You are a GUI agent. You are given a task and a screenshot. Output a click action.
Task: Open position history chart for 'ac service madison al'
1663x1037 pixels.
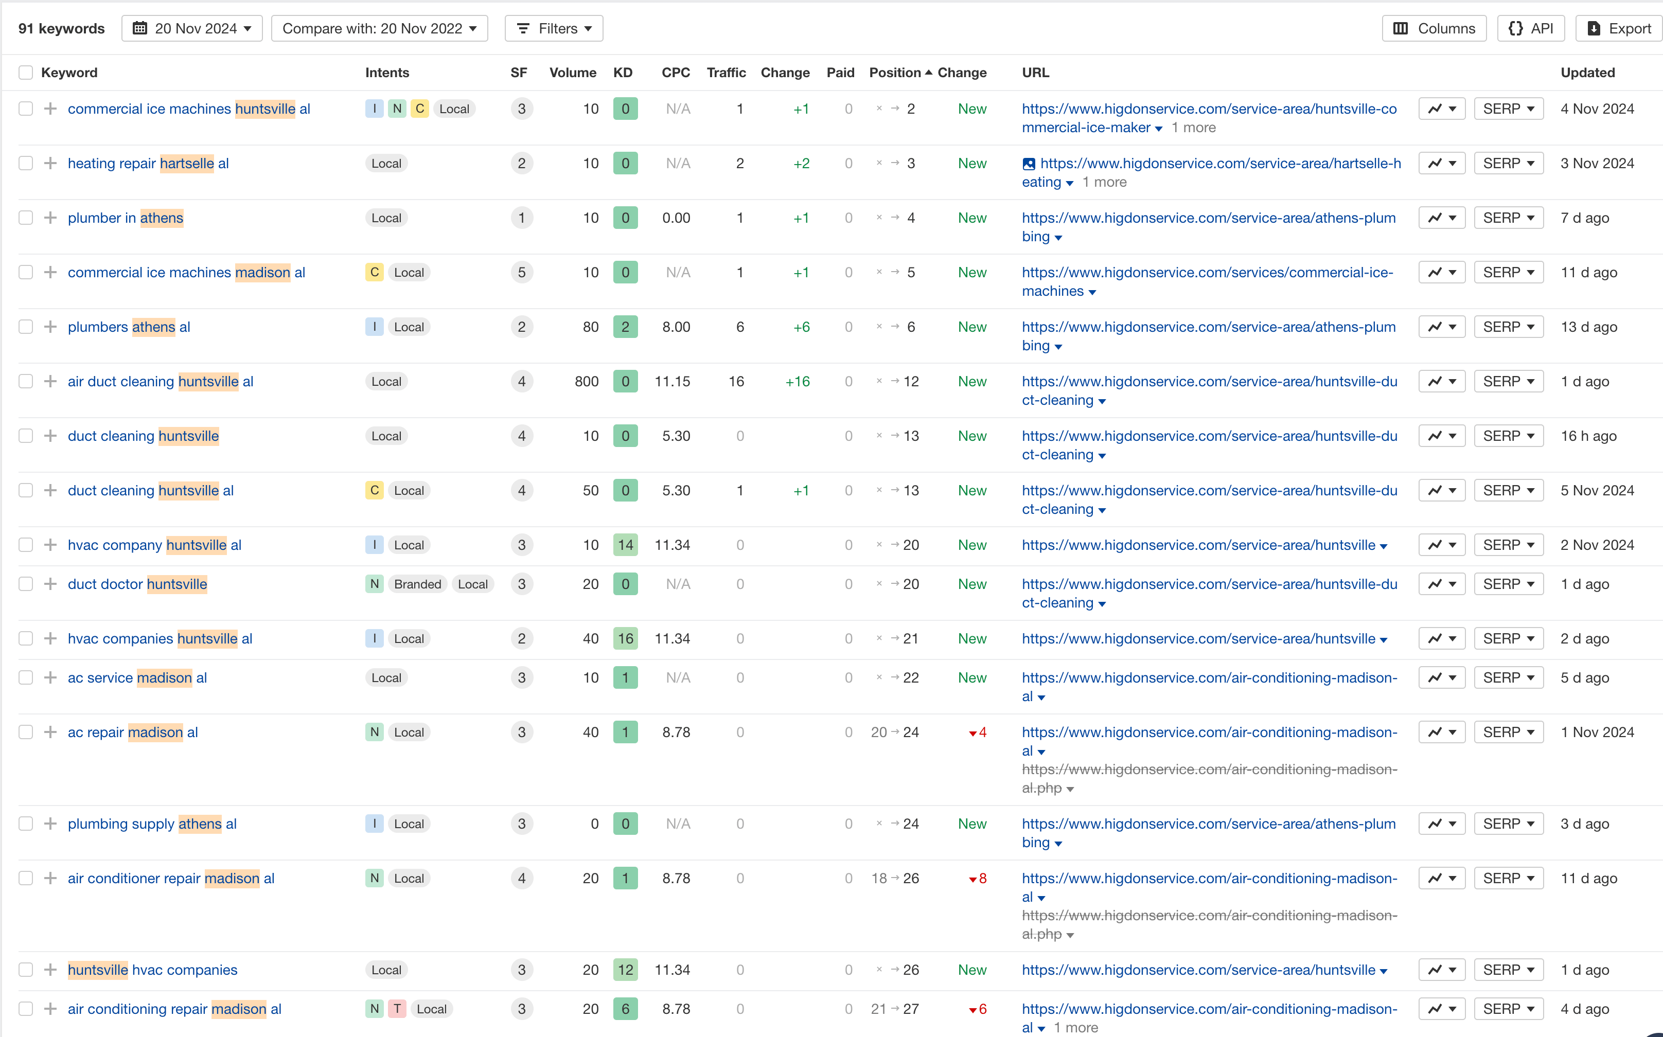1441,677
